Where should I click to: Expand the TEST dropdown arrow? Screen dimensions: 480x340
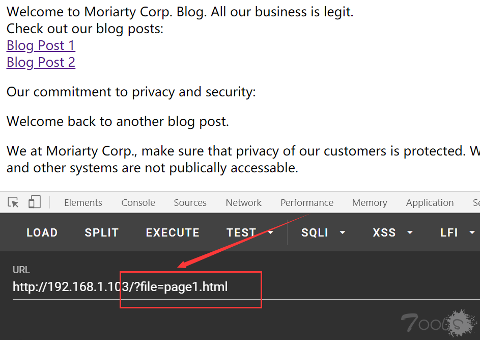coord(270,232)
